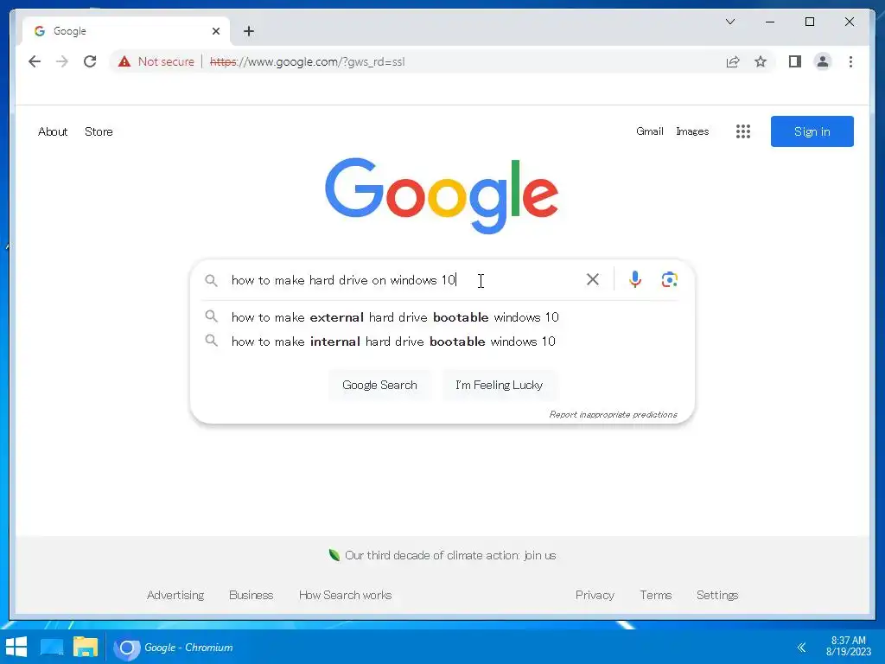Click the I'm Feeling Lucky button
Image resolution: width=885 pixels, height=664 pixels.
tap(499, 385)
